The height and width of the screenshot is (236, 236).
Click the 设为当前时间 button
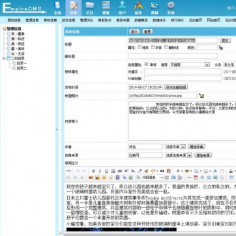176,87
